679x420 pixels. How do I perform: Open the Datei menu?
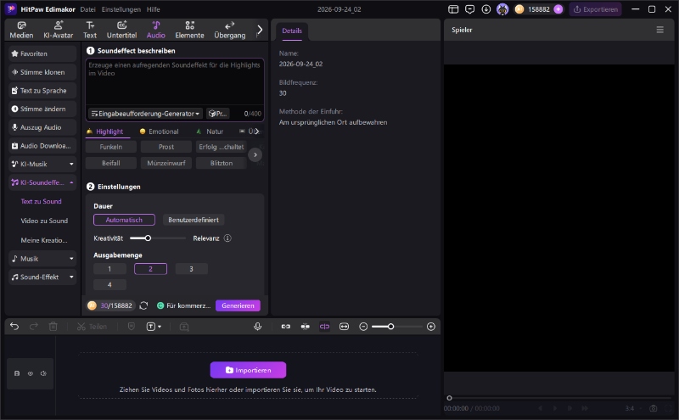(x=87, y=9)
